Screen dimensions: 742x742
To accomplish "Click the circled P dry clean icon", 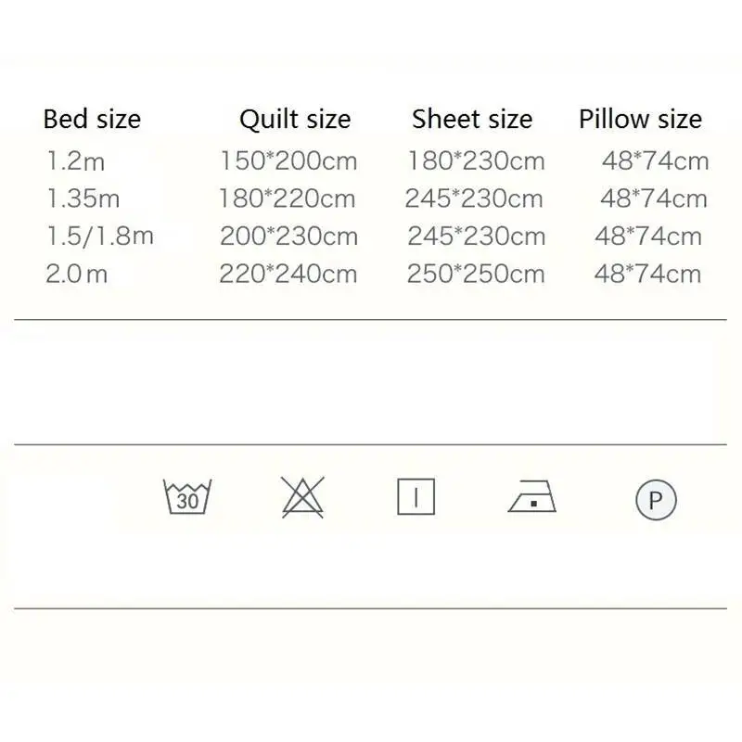I will click(656, 500).
